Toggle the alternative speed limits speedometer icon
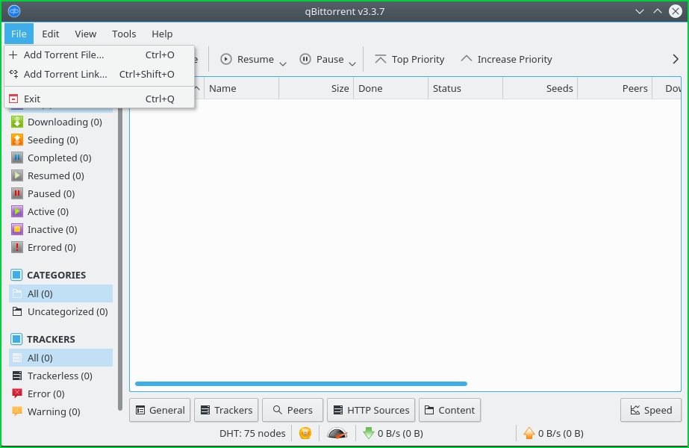The width and height of the screenshot is (689, 448). pyautogui.click(x=337, y=433)
